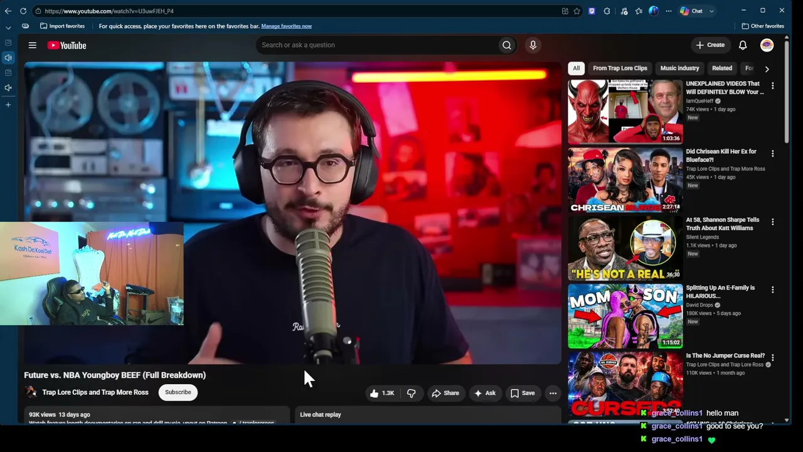
Task: Open Trap Lore Clips and Trap More Ross channel
Action: 95,392
